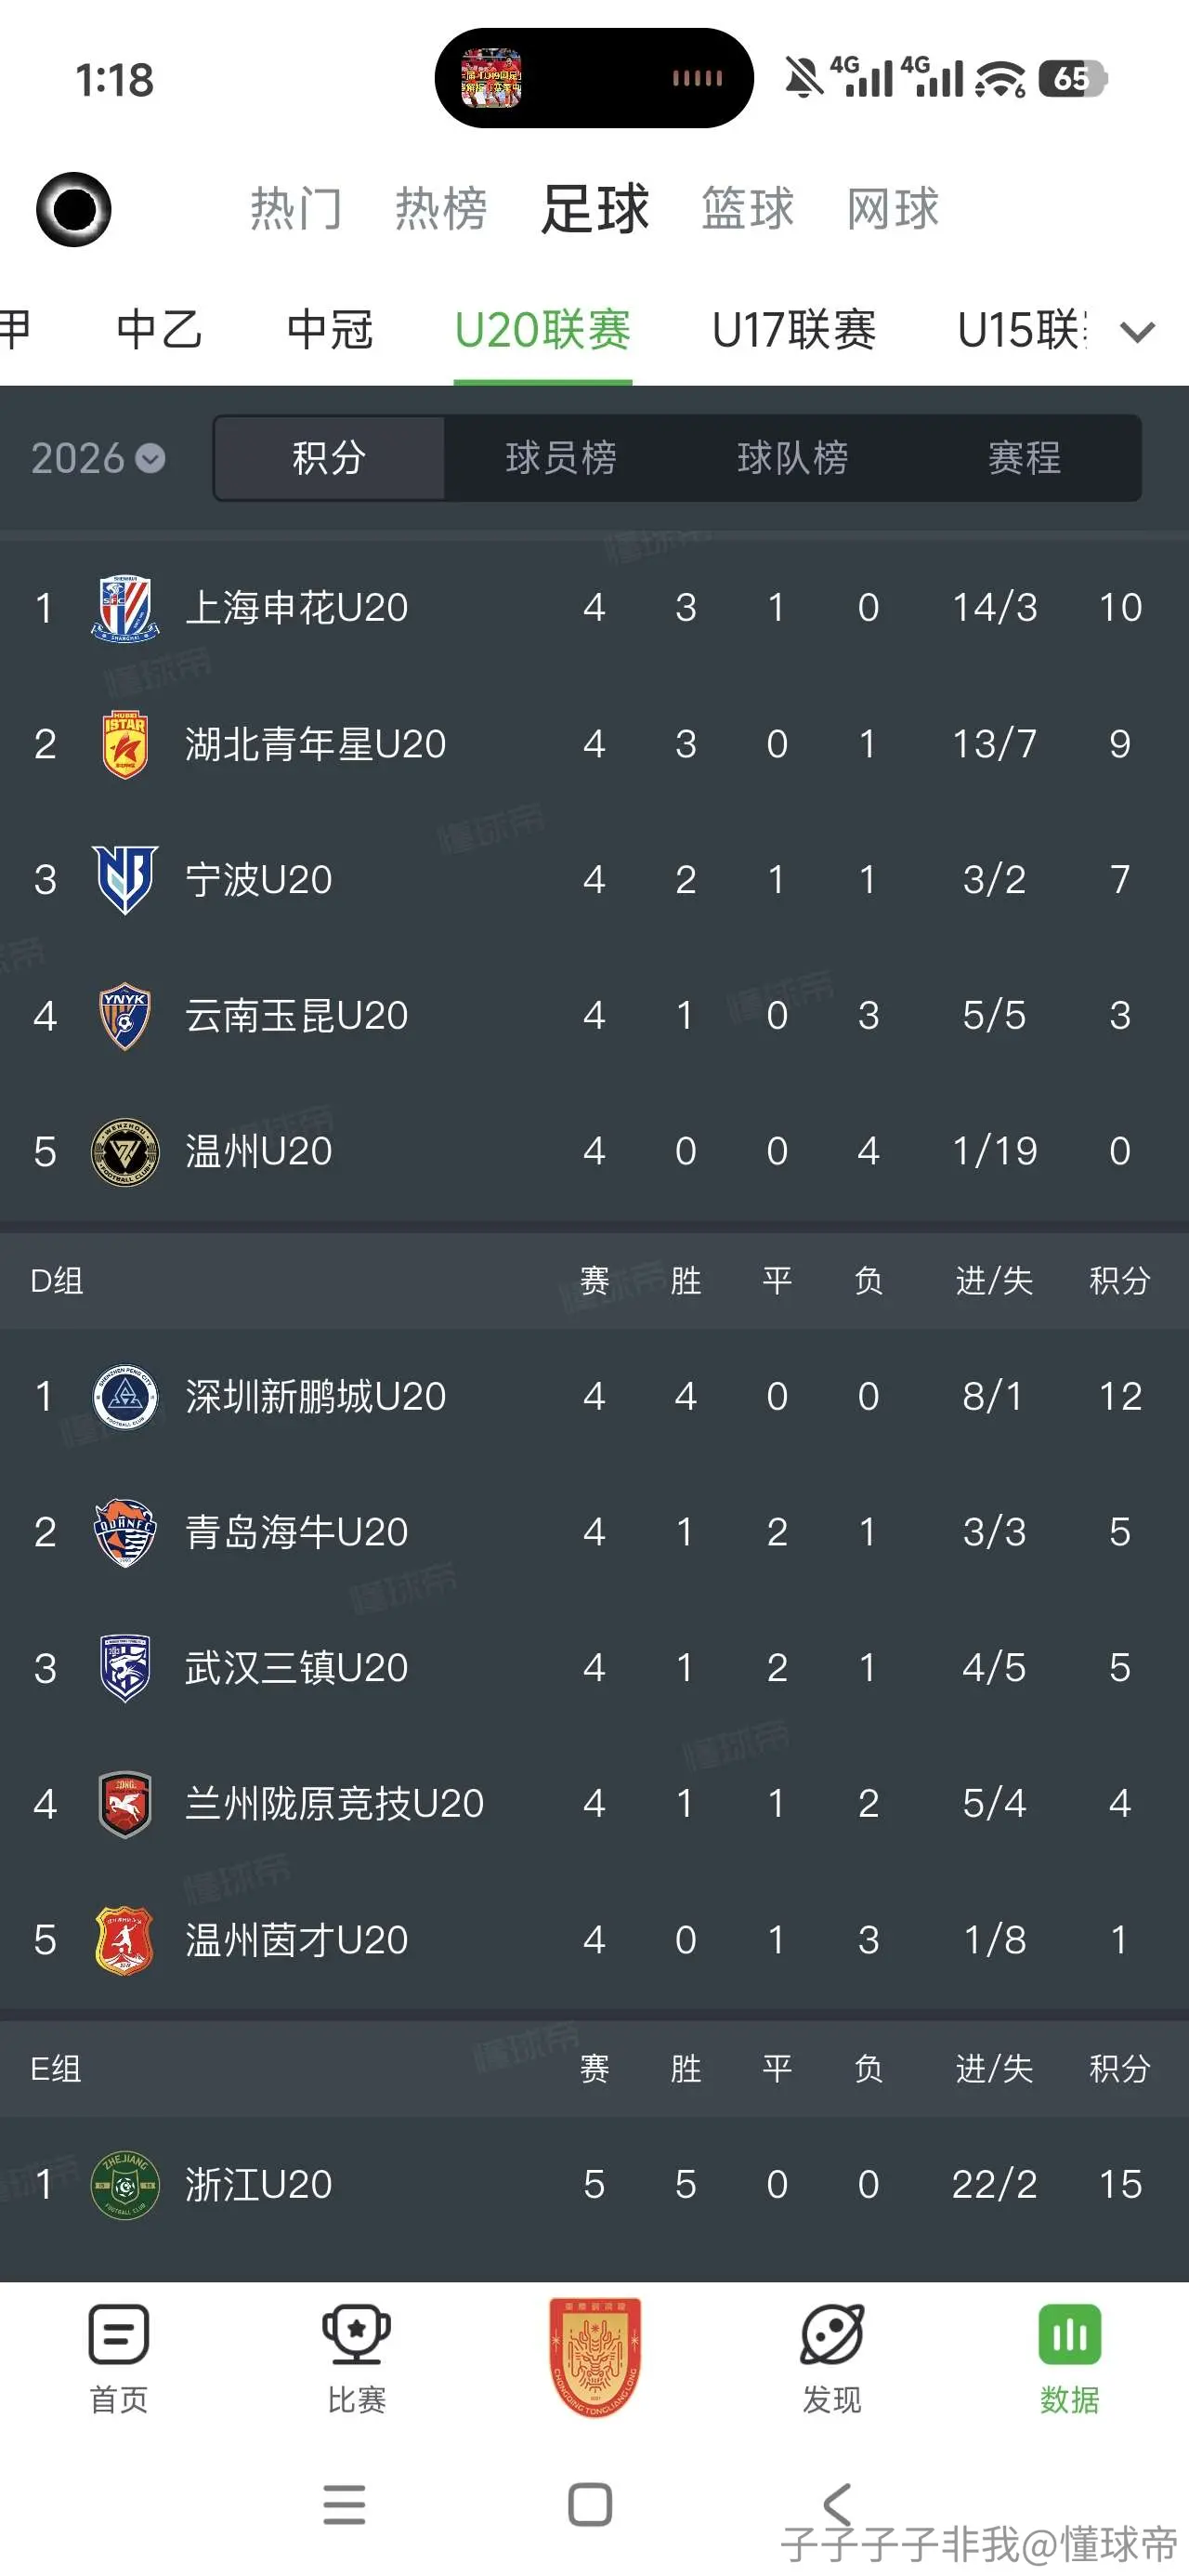
Task: Open the 比赛 trophy icon
Action: (x=356, y=2335)
